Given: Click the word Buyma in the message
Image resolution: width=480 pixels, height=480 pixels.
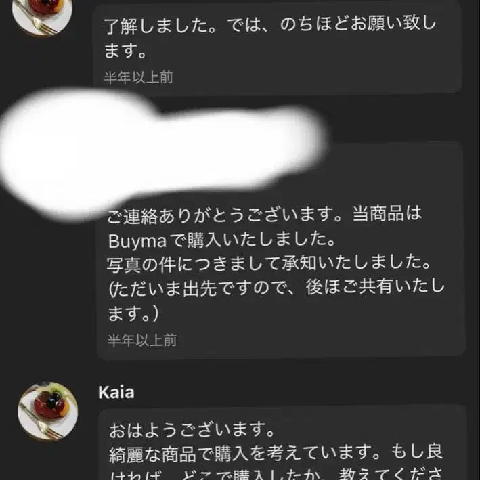Looking at the screenshot, I should click(x=137, y=241).
